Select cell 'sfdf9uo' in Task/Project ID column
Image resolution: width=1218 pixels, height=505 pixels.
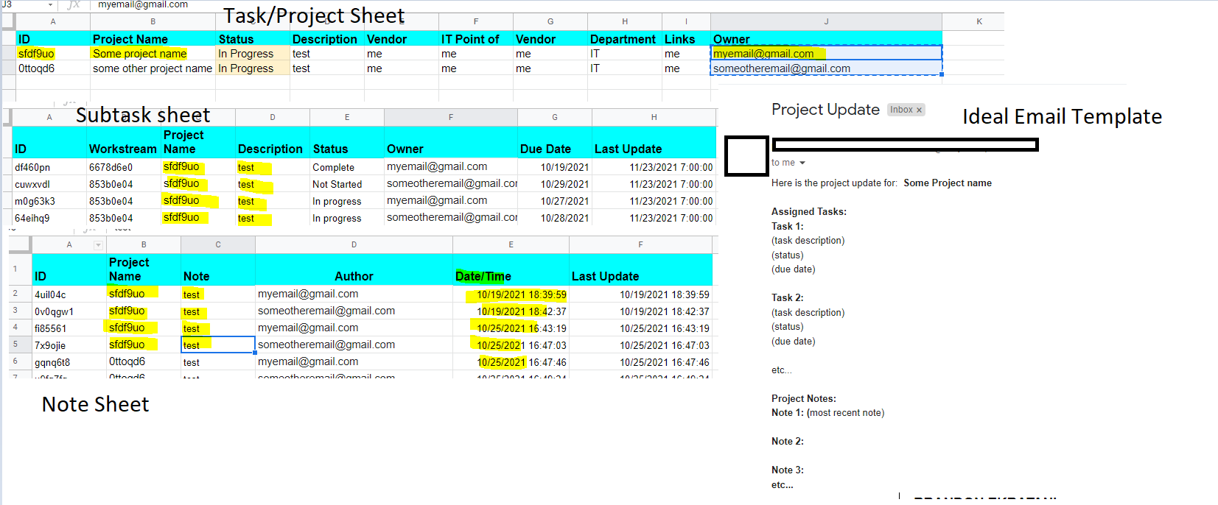pos(53,54)
